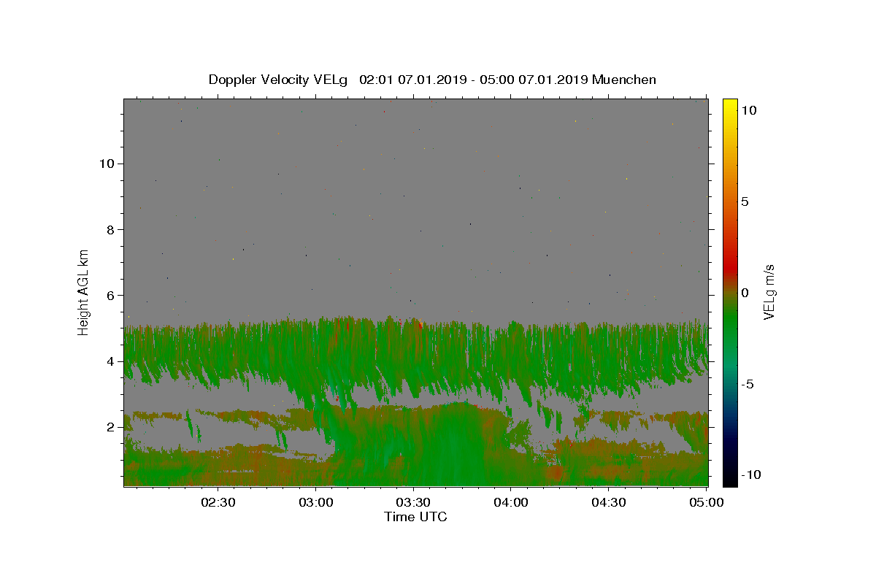The height and width of the screenshot is (584, 876).
Task: Click the 'Height AGL km' axis label
Action: [x=84, y=292]
